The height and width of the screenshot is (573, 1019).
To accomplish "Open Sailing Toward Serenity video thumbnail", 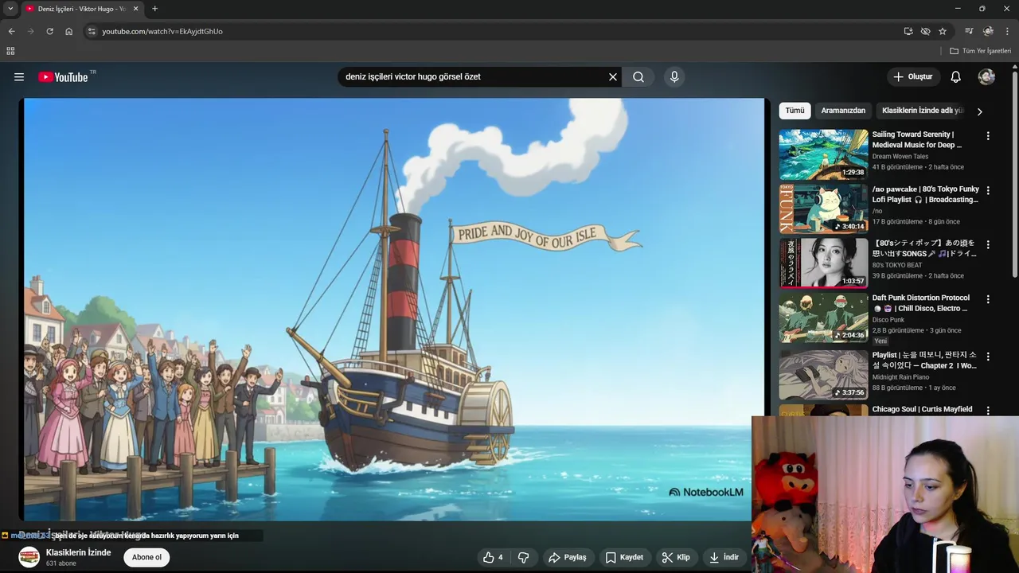I will point(823,154).
